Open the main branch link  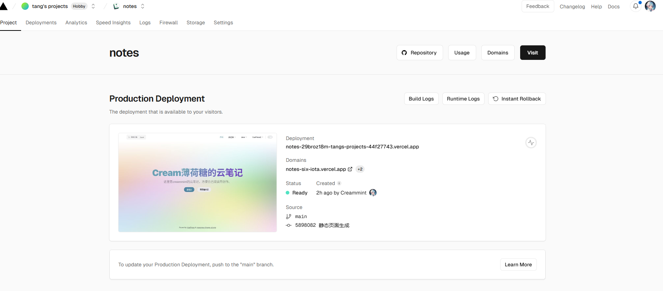(301, 217)
